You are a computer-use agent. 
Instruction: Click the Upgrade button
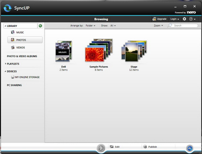159,19
